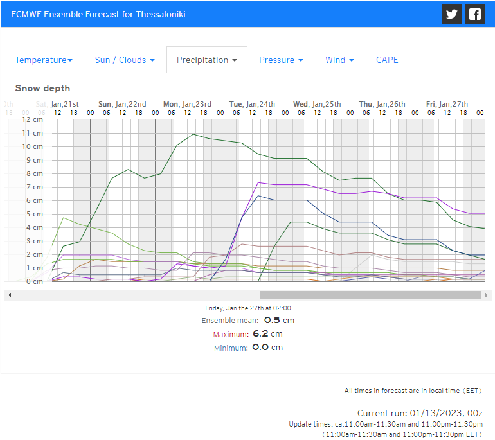This screenshot has height=440, width=495.
Task: Open the Wind dropdown tab
Action: [x=339, y=60]
